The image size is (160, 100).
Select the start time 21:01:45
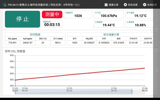[133, 43]
